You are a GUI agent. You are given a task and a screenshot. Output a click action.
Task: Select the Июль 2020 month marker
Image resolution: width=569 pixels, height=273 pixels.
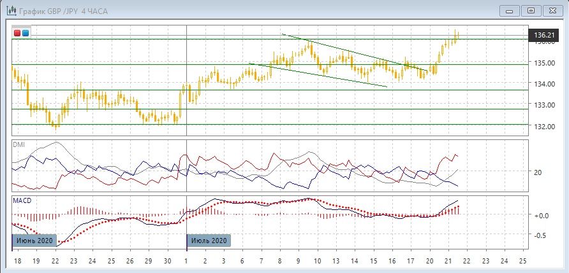click(x=209, y=241)
